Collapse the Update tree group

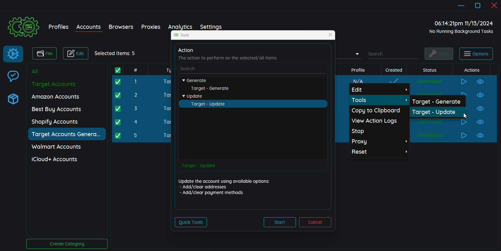[x=183, y=96]
